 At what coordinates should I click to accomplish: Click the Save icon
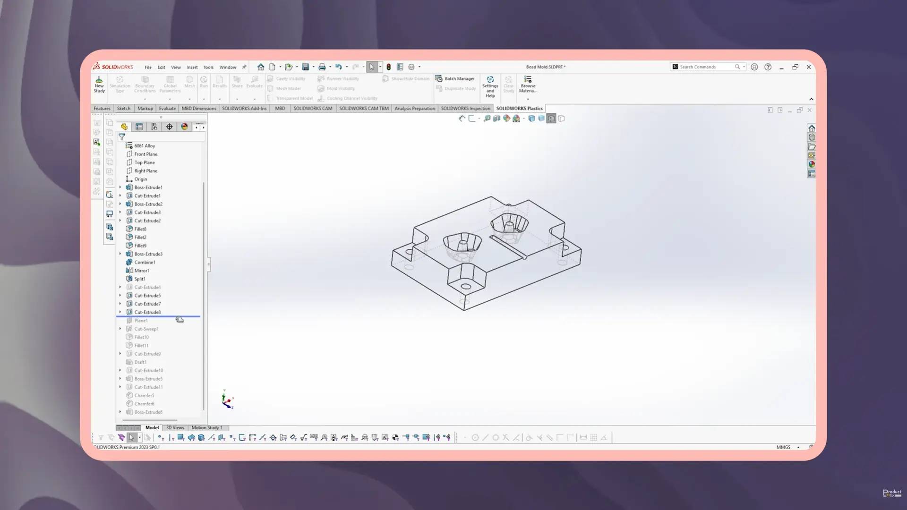pos(305,67)
